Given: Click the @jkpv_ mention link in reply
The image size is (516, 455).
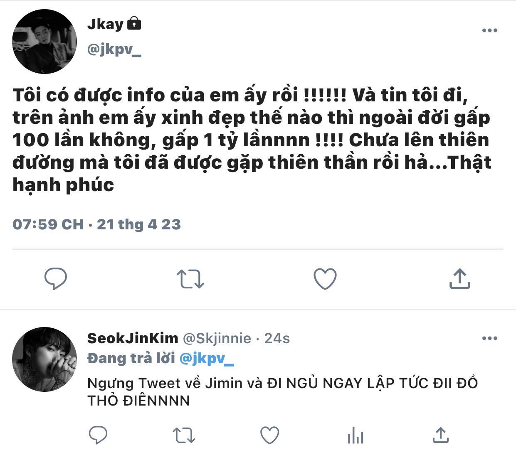Looking at the screenshot, I should click(x=206, y=358).
